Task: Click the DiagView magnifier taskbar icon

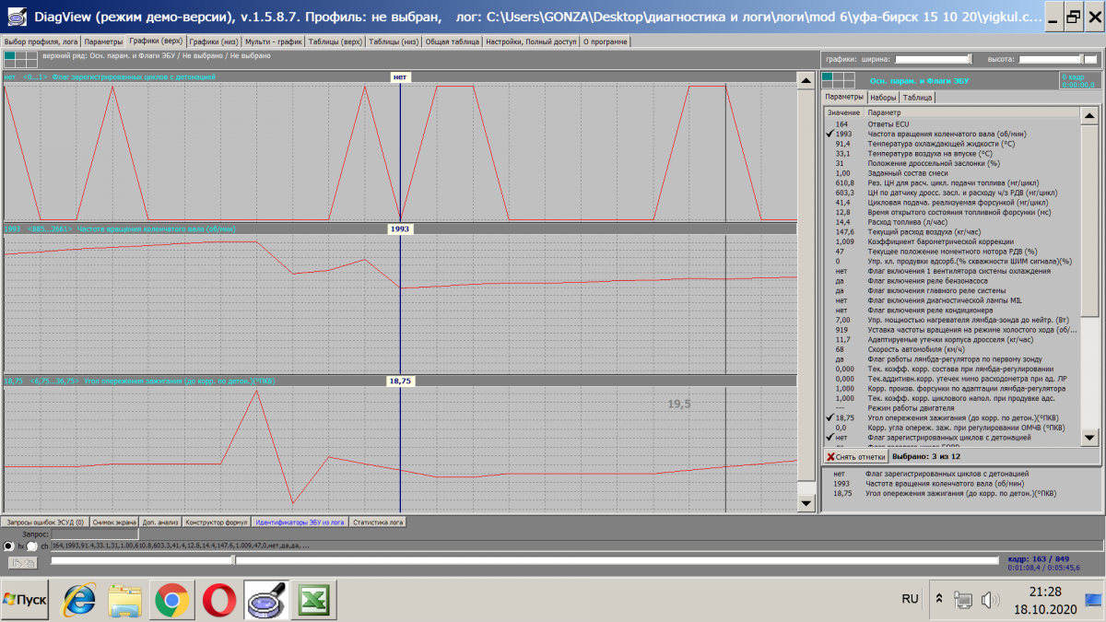Action: click(265, 600)
